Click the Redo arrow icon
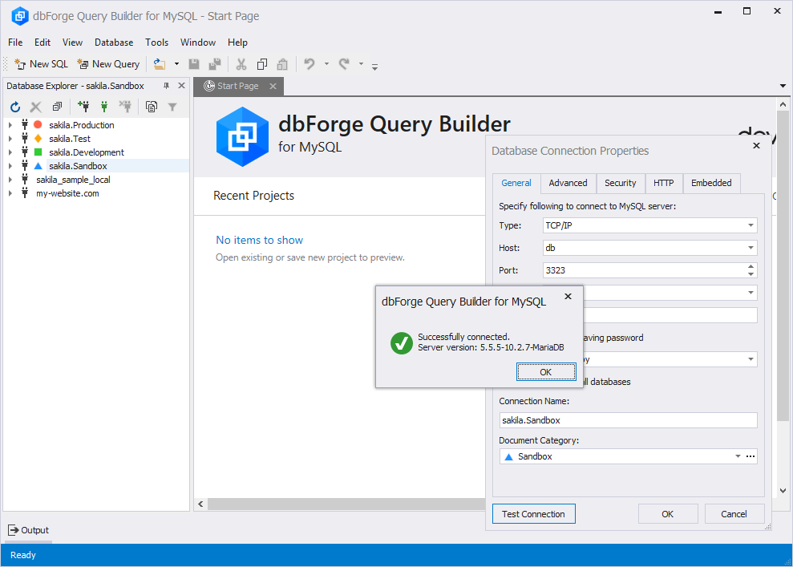 [344, 64]
